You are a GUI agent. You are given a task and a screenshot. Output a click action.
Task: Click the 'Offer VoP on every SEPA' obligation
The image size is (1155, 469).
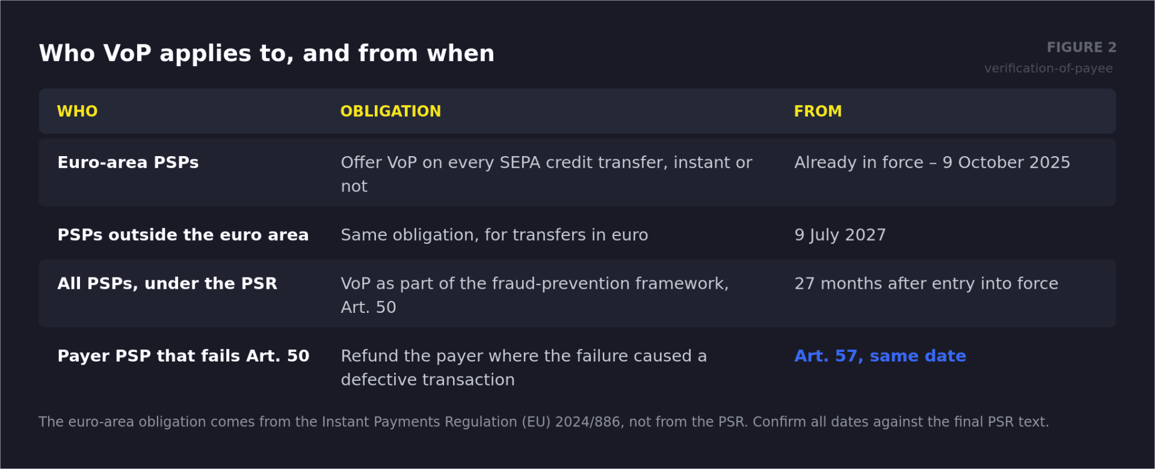546,174
